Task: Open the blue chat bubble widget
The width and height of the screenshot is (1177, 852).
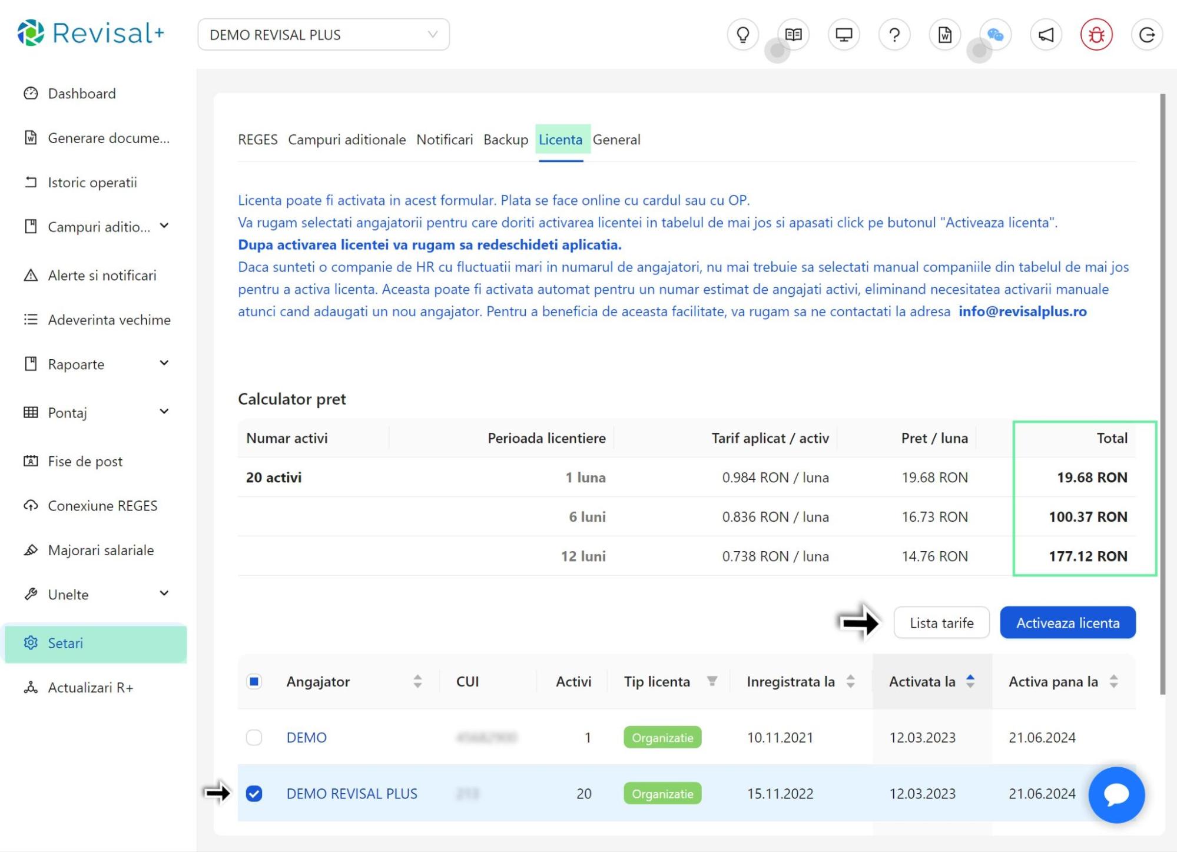Action: tap(1116, 794)
